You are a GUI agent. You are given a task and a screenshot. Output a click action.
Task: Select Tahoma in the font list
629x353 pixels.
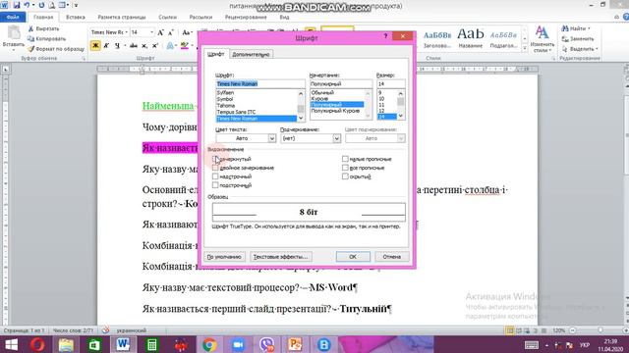226,106
